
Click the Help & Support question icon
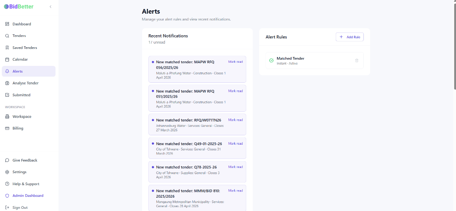[x=7, y=184]
